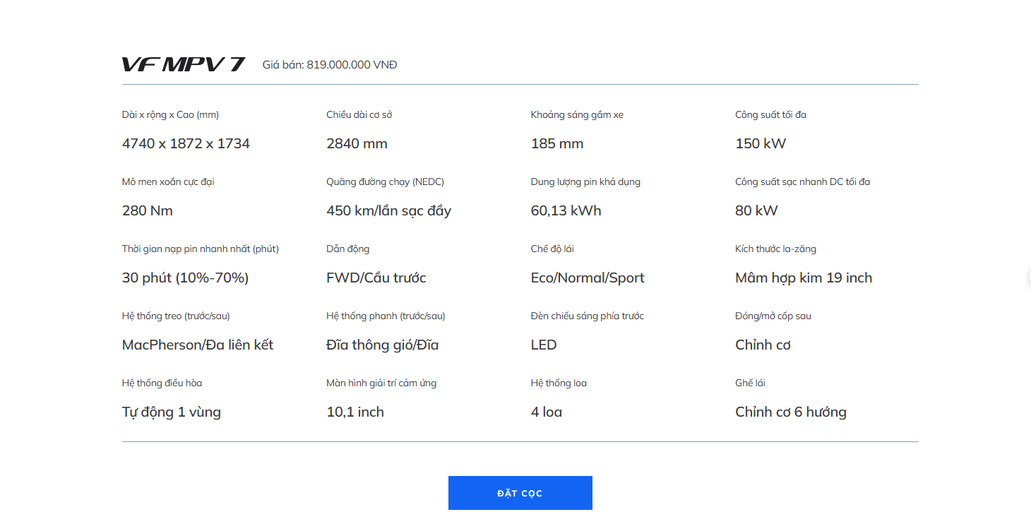The height and width of the screenshot is (524, 1031).
Task: Click the touchscreen size value 10,1 inch
Action: pos(354,412)
